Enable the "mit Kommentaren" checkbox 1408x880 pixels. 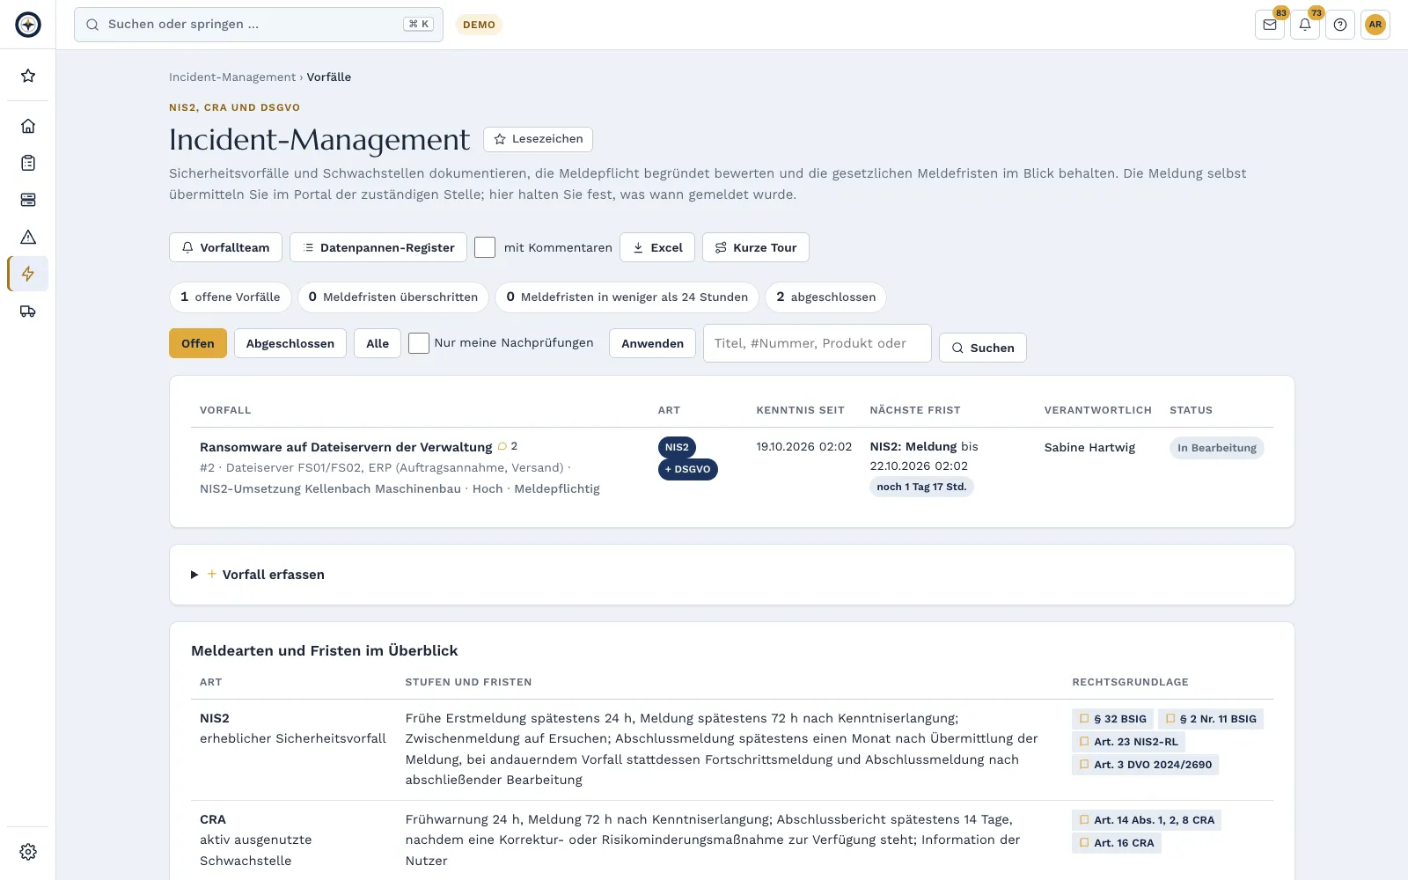pyautogui.click(x=485, y=247)
